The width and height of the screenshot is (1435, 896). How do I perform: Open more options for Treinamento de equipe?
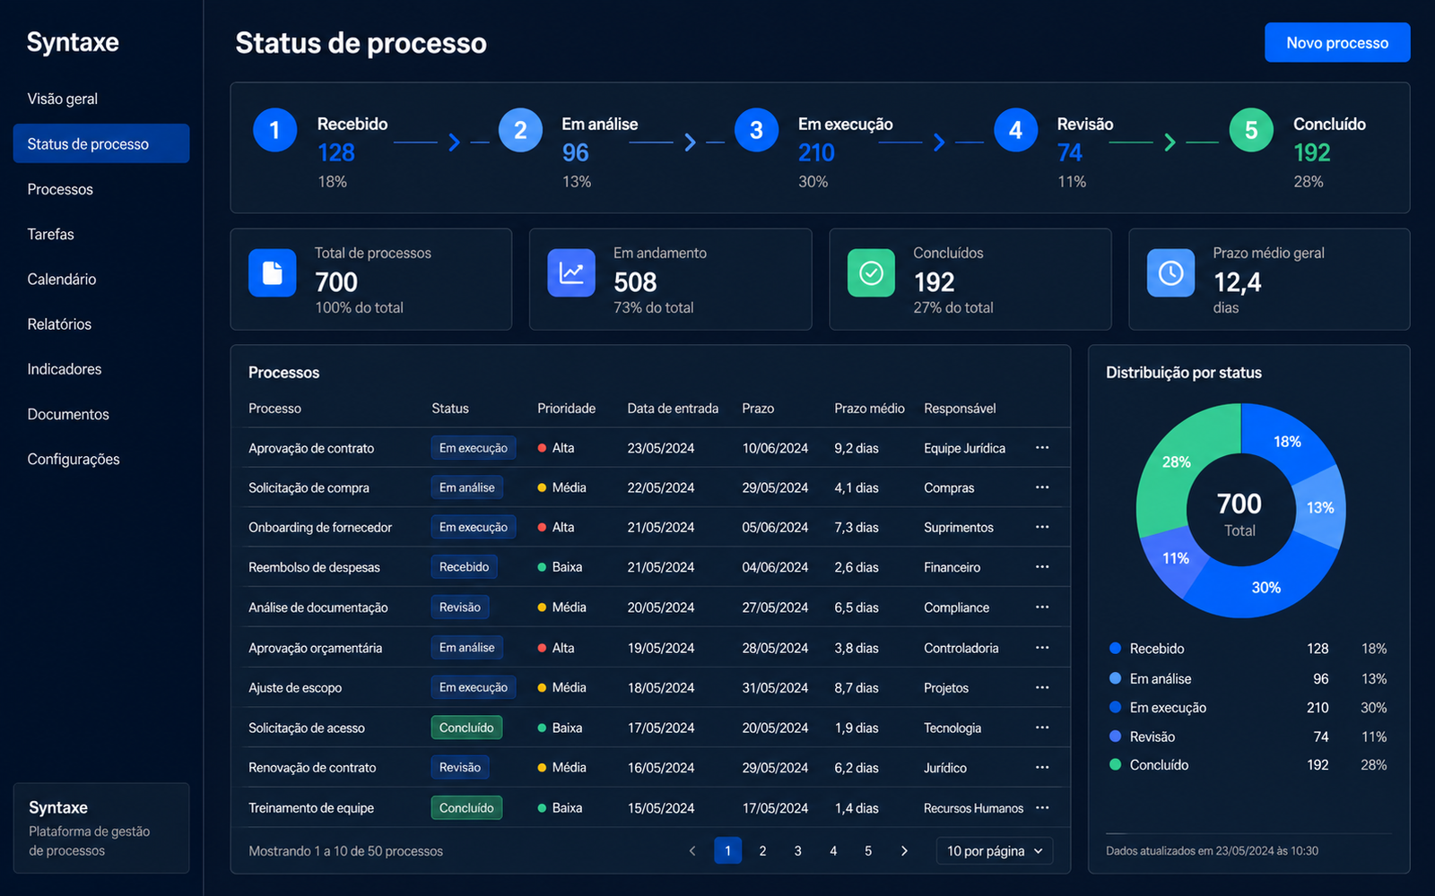(1042, 807)
